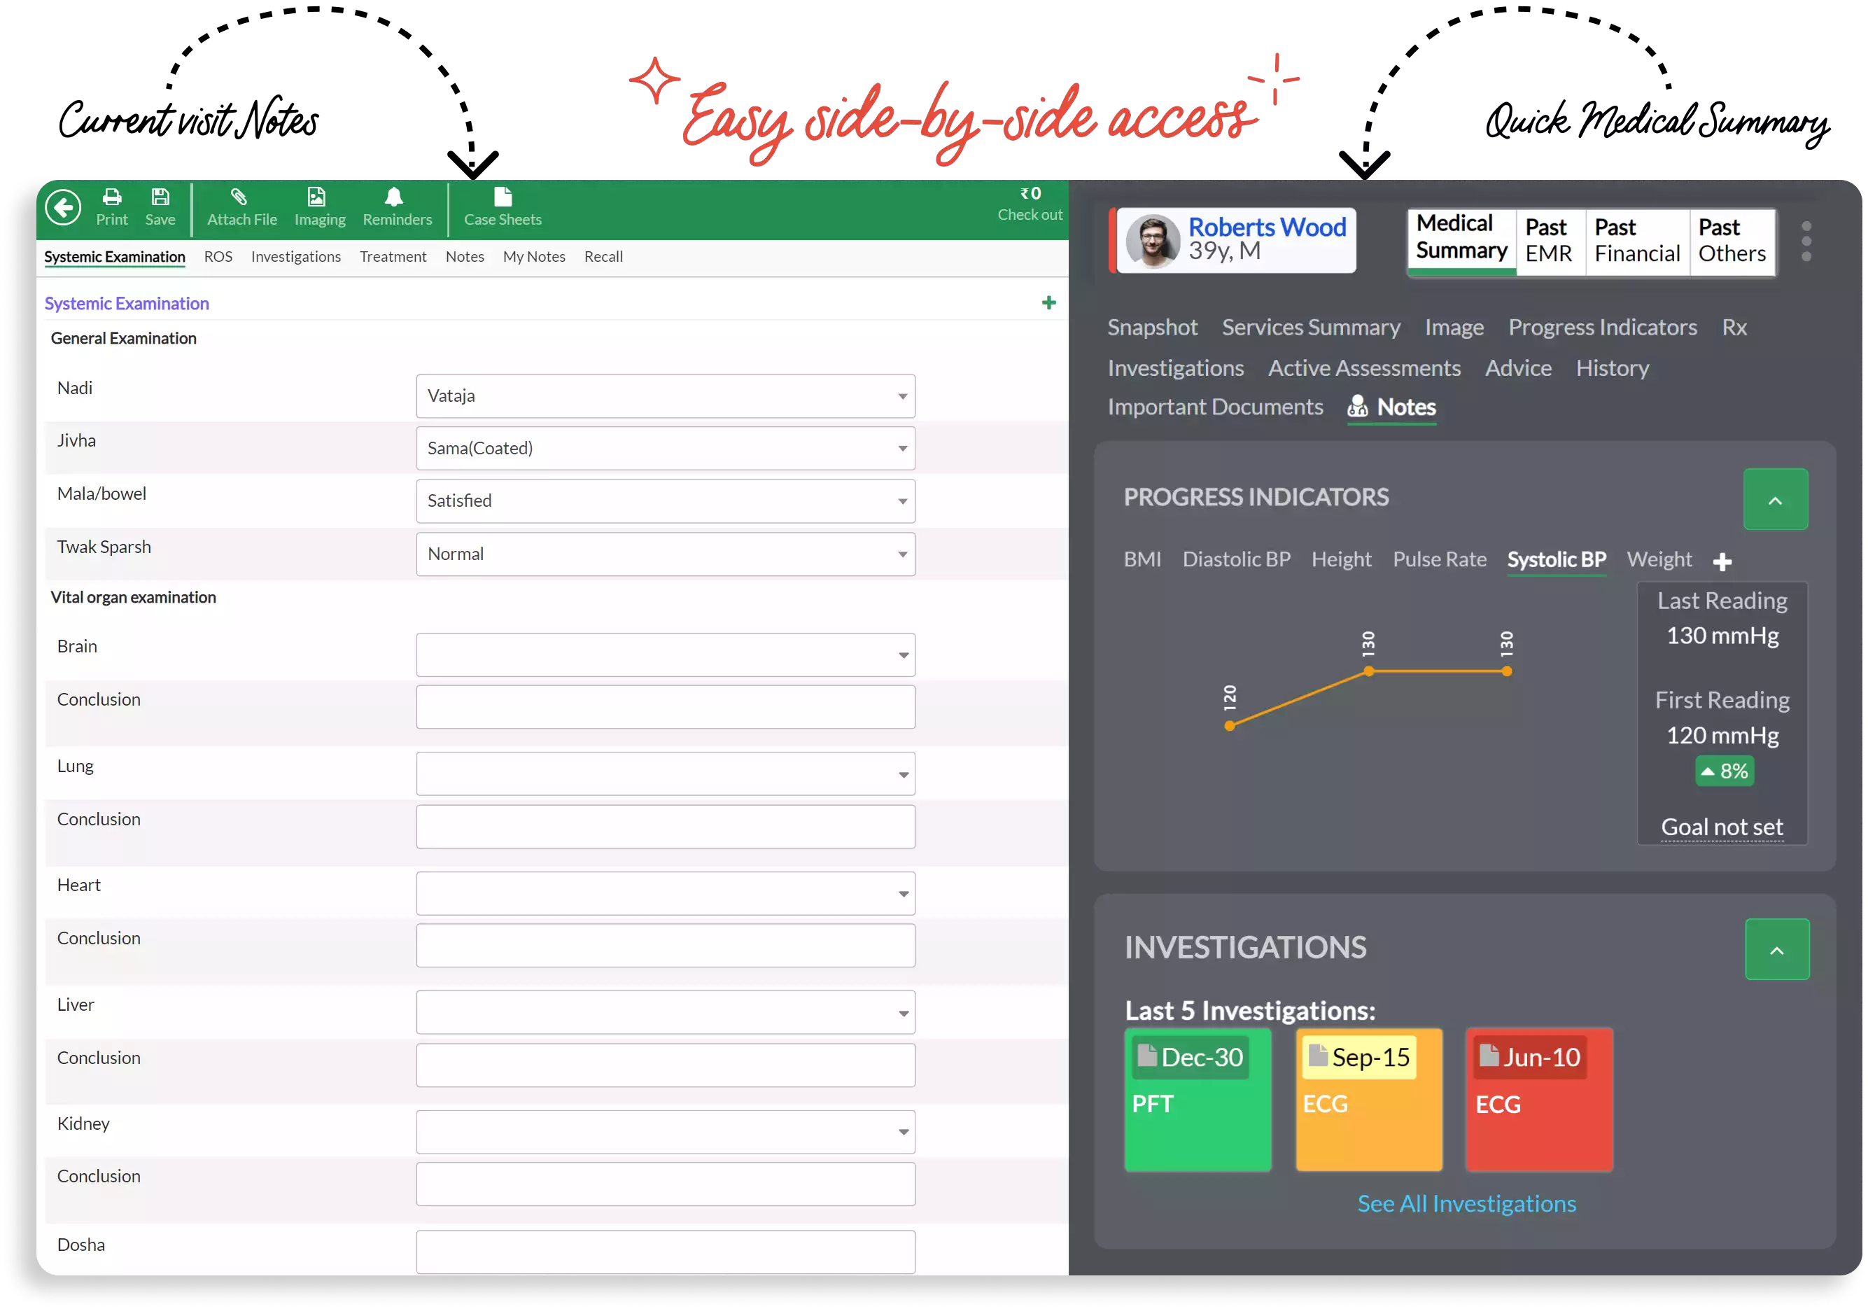Click the Add button plus icon
The image size is (1868, 1309).
coord(1049,302)
